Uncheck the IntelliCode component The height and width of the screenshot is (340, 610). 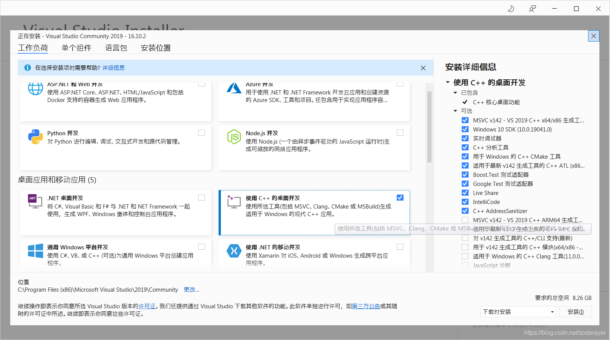coord(465,202)
